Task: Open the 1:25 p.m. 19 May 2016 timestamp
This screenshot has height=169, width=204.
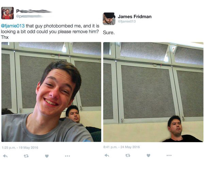Action: [x=20, y=148]
